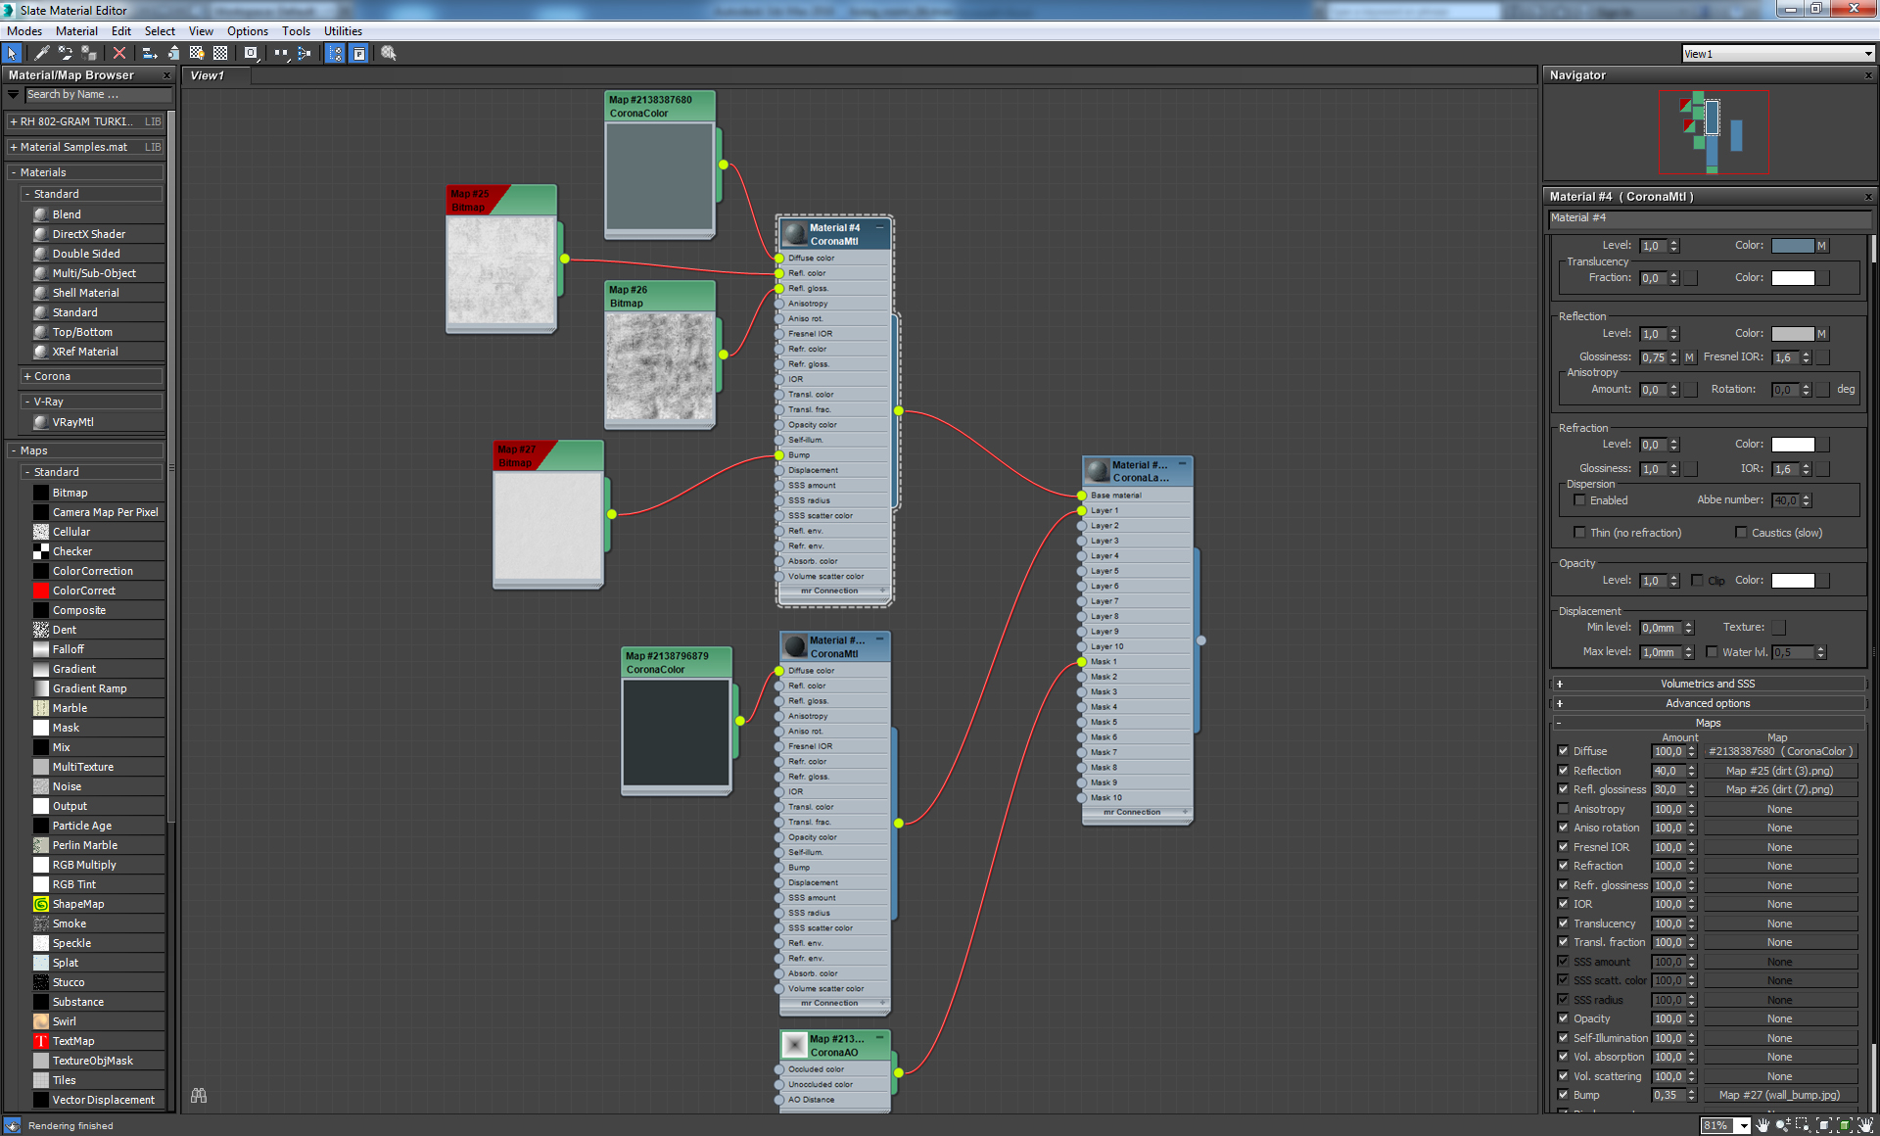Uncheck Diffuse map checkbox in Maps
This screenshot has width=1880, height=1136.
1563,751
